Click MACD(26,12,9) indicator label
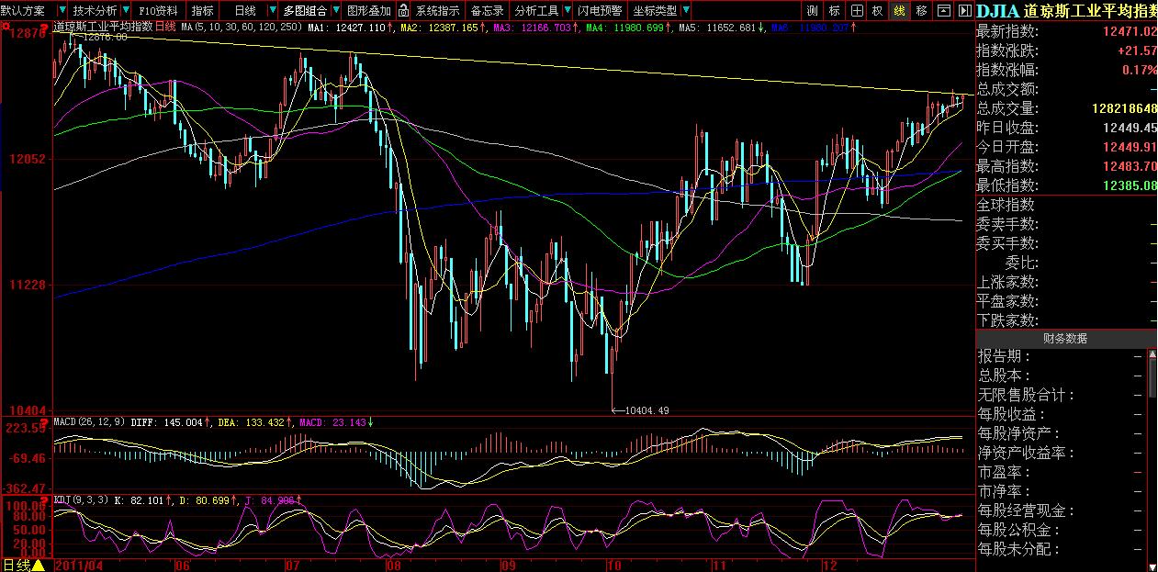1158x572 pixels. point(89,422)
